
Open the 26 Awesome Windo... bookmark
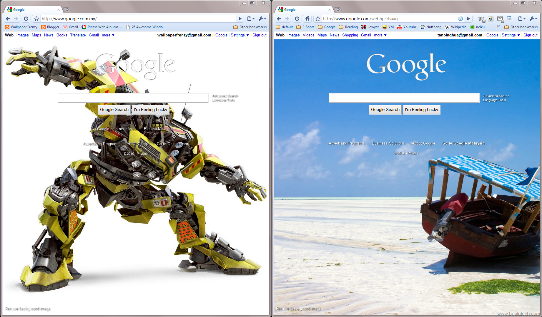pos(146,27)
